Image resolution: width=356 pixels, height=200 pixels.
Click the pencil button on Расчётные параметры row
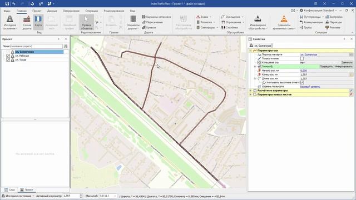pyautogui.click(x=351, y=91)
